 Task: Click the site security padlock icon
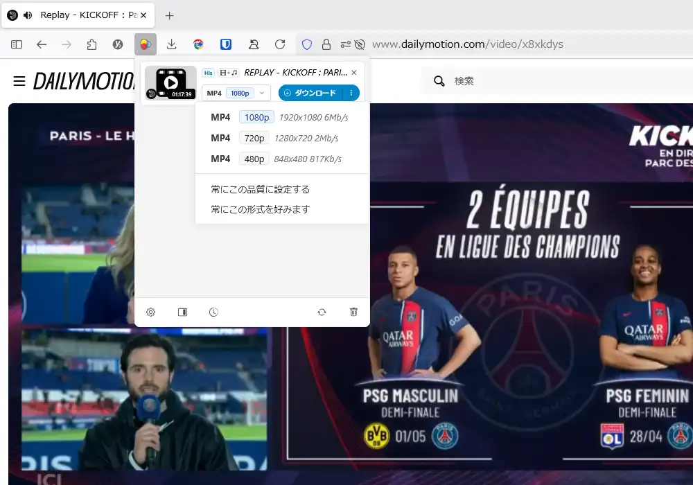coord(326,44)
